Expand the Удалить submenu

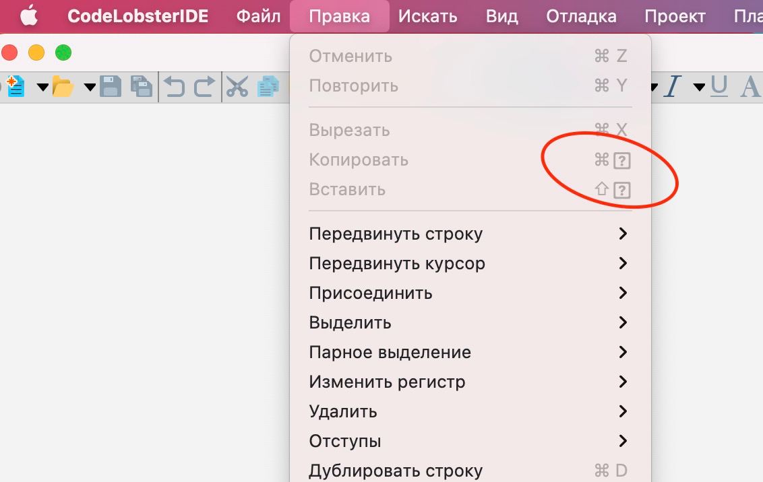470,411
